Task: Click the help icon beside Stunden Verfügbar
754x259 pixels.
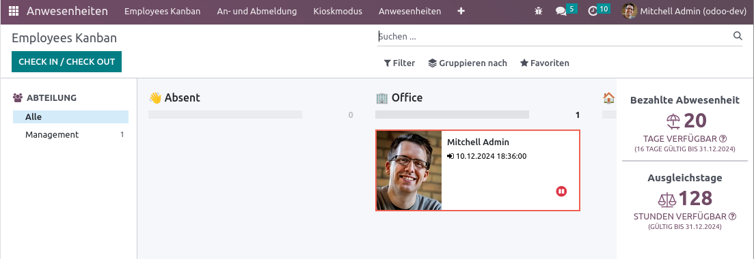Action: pos(733,216)
